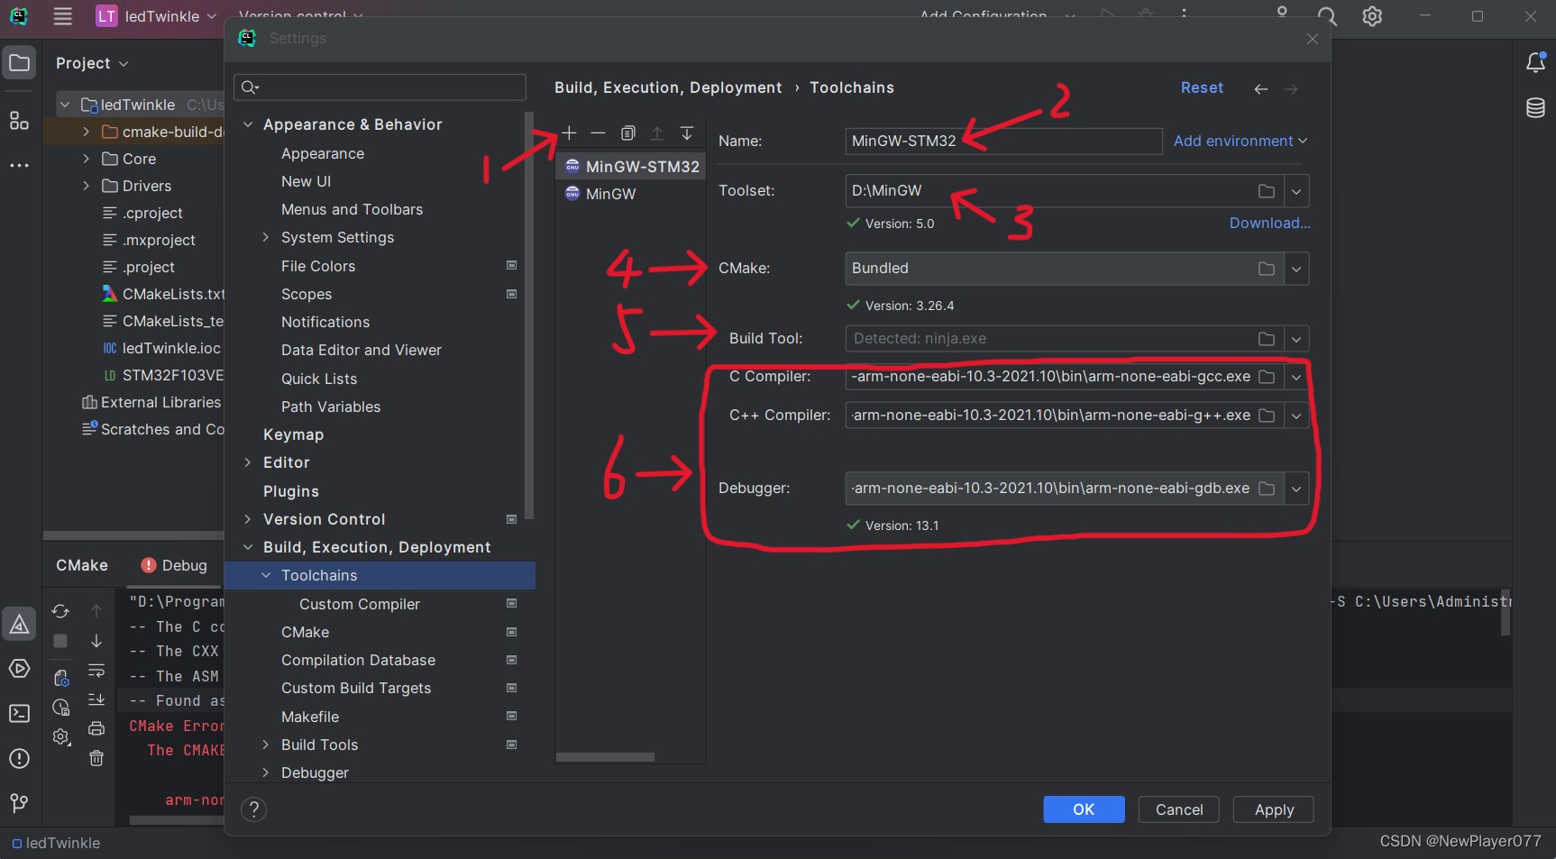Move toolchain down in list
Image resolution: width=1556 pixels, height=859 pixels.
click(x=687, y=133)
